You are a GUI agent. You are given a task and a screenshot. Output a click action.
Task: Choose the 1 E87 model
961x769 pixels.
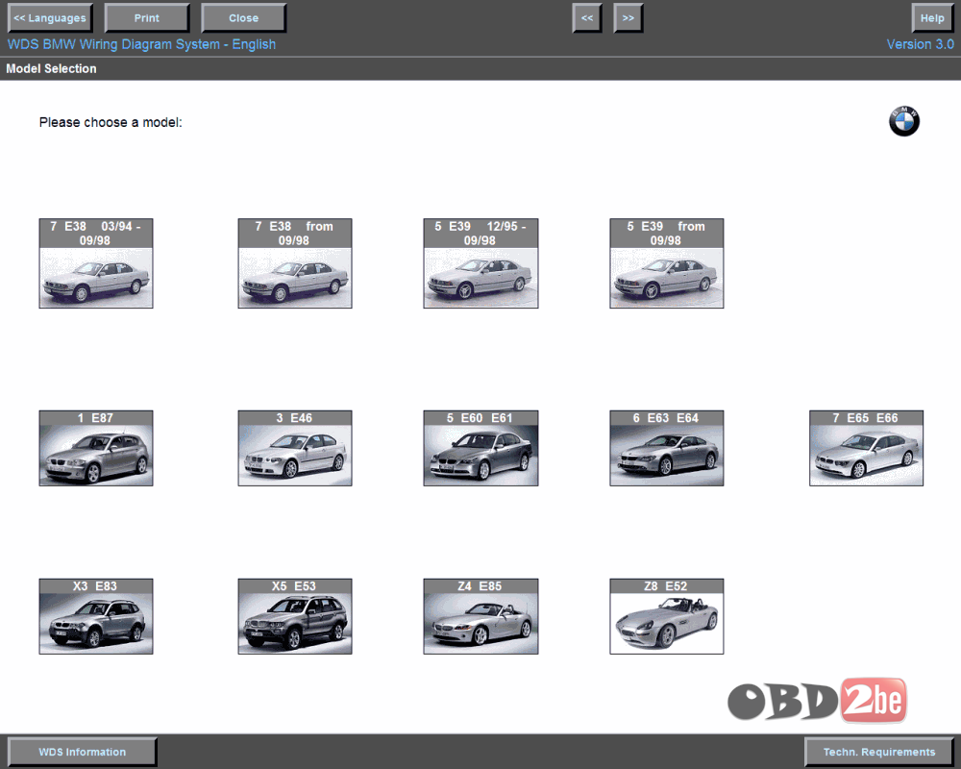(x=96, y=448)
